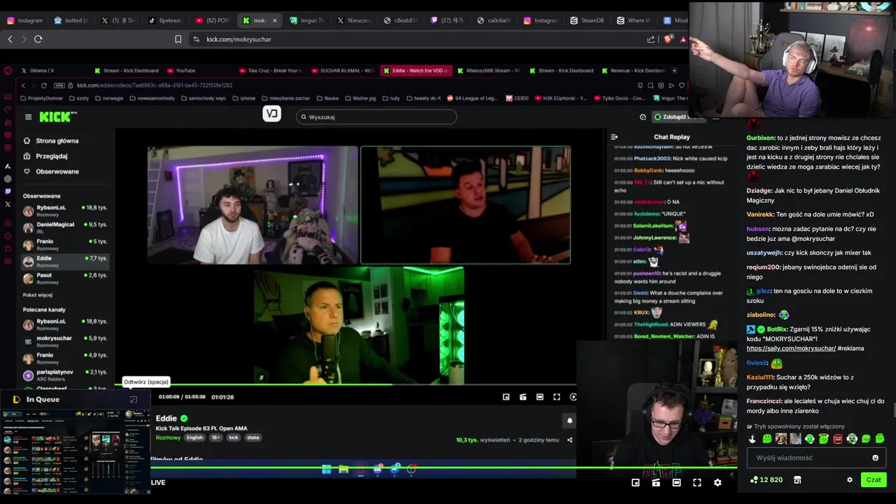Screen dimensions: 896x504
Task: Select the Eddie Watch the VOD tab
Action: 416,71
